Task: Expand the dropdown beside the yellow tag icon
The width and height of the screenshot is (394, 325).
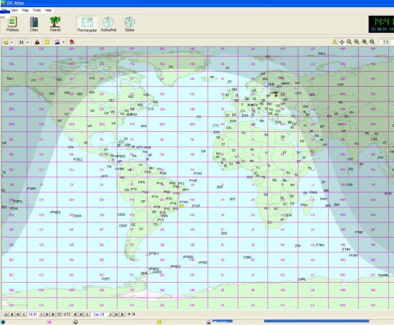Action: point(11,42)
